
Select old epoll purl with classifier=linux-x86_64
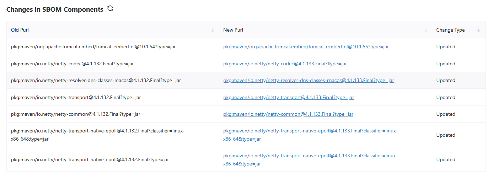pyautogui.click(x=98, y=135)
